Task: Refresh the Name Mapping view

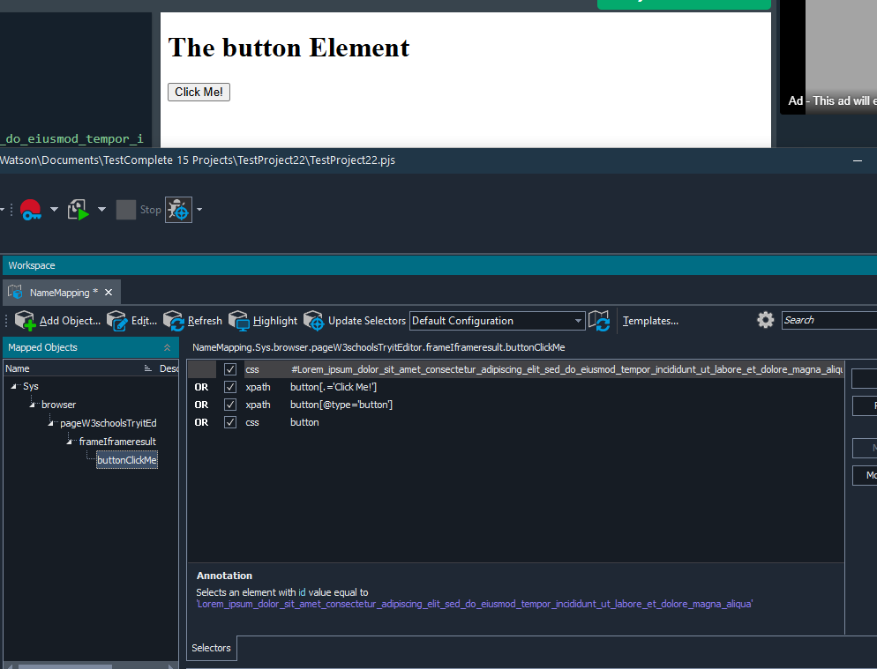Action: pos(174,321)
